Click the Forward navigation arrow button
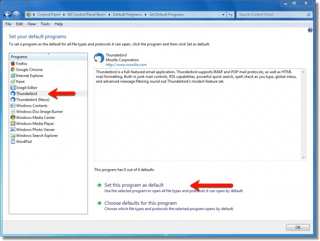The width and height of the screenshot is (320, 241). (x=16, y=14)
